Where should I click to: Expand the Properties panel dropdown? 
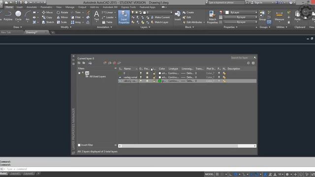(x=230, y=27)
